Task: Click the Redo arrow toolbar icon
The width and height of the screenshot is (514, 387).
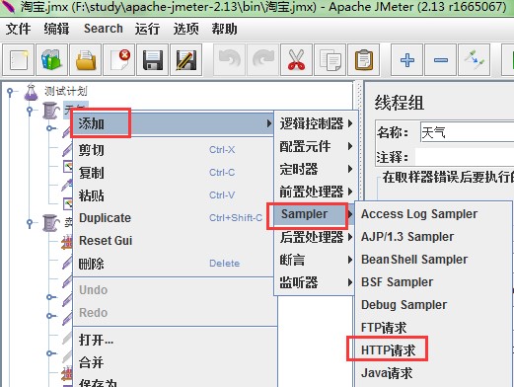Action: [262, 60]
